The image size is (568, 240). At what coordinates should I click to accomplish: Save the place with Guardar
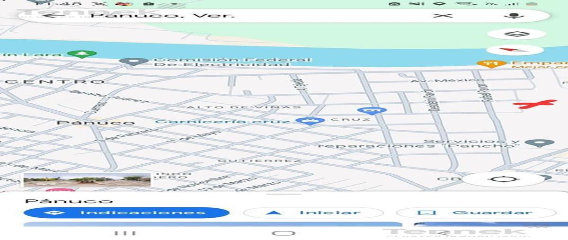point(476,213)
